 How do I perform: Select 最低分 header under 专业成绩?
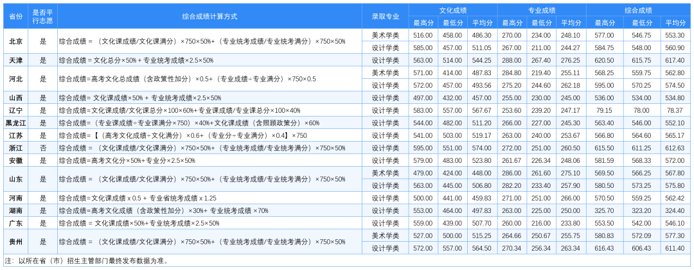click(x=541, y=22)
